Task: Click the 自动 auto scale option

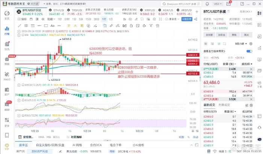Action: click(195, 137)
